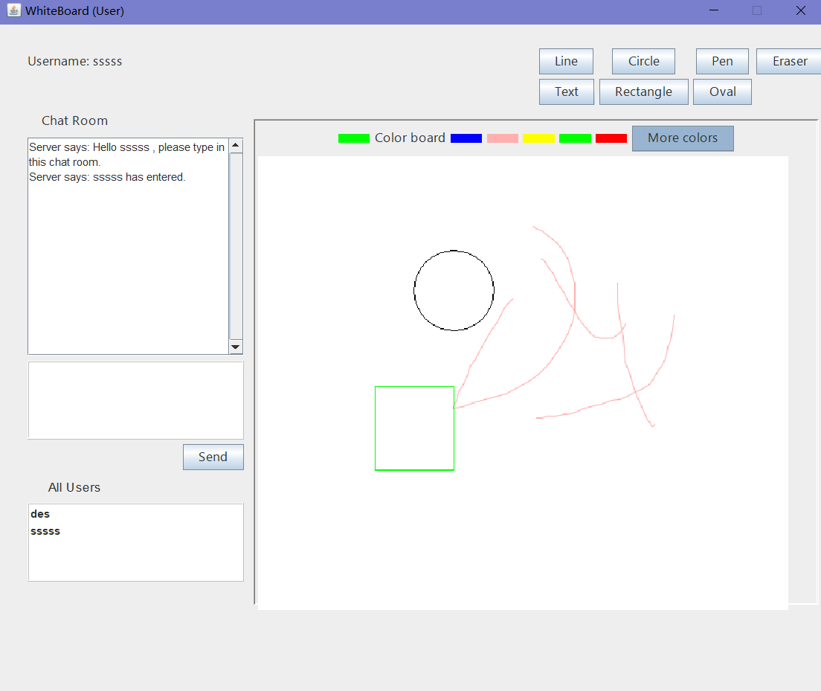The height and width of the screenshot is (691, 821).
Task: Click the chat message input box
Action: point(135,400)
